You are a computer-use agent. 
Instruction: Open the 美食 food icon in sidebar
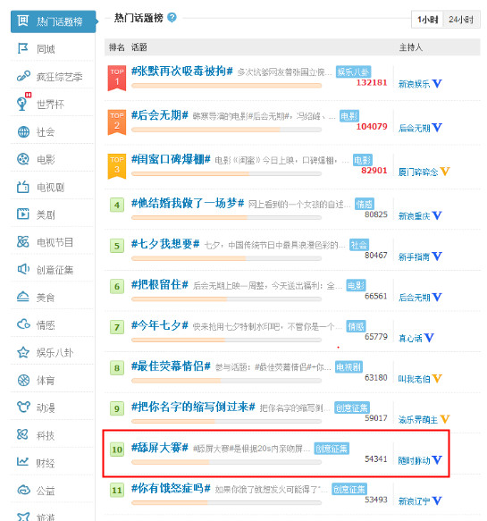click(23, 297)
